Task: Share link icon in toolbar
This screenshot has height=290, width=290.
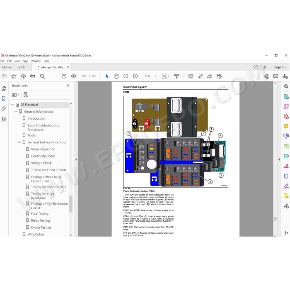Action: [266, 76]
